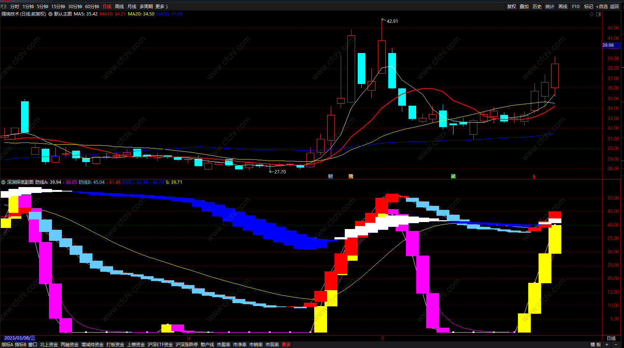Click the MA5: 35.42 label
The image size is (624, 348).
[x=85, y=14]
